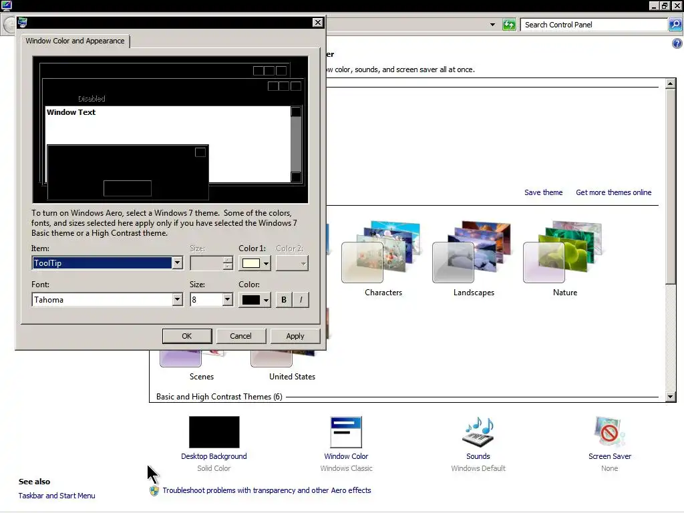
Task: Click the Desktop Background label link
Action: 214,456
